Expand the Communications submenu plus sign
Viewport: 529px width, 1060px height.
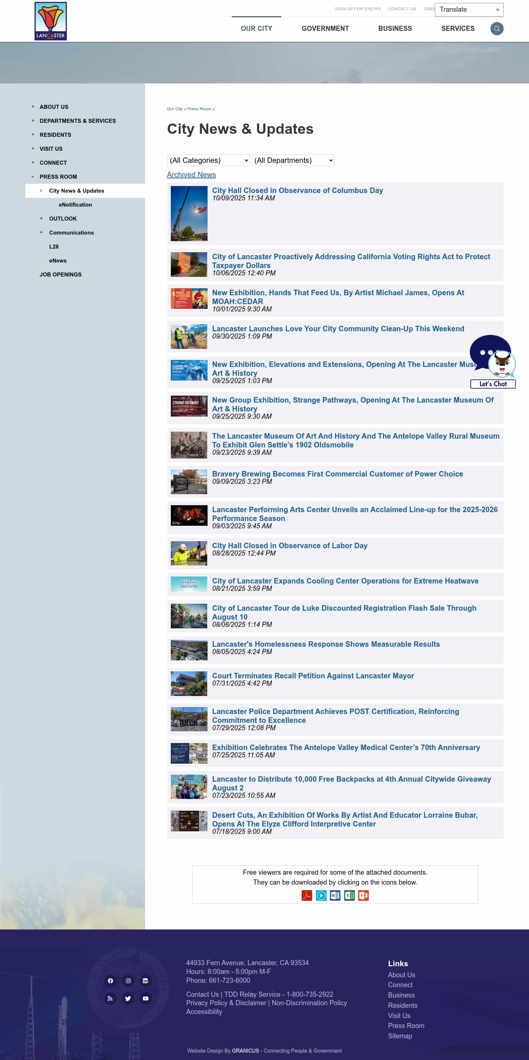point(41,232)
